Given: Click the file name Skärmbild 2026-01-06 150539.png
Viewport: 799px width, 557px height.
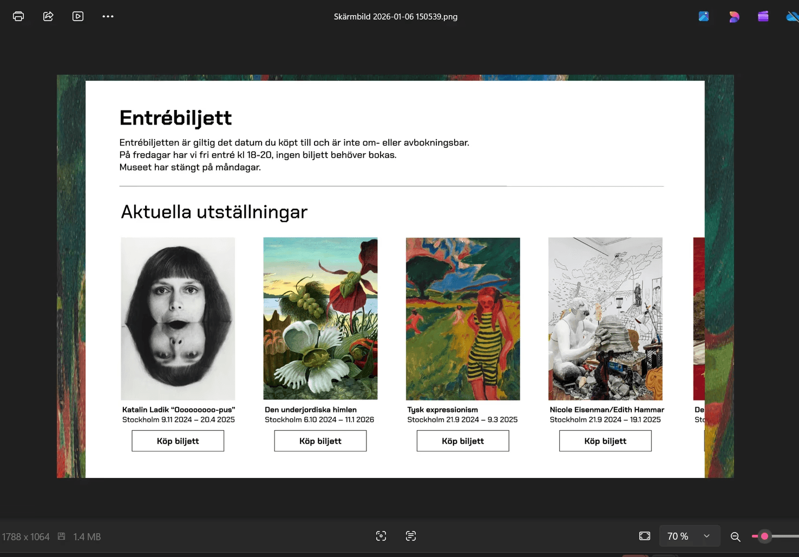Looking at the screenshot, I should coord(396,17).
